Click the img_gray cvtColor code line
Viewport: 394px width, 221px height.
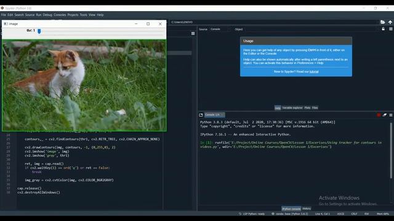click(69, 180)
